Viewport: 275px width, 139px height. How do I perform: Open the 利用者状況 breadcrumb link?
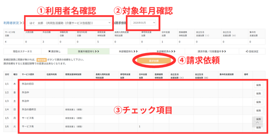11,23
